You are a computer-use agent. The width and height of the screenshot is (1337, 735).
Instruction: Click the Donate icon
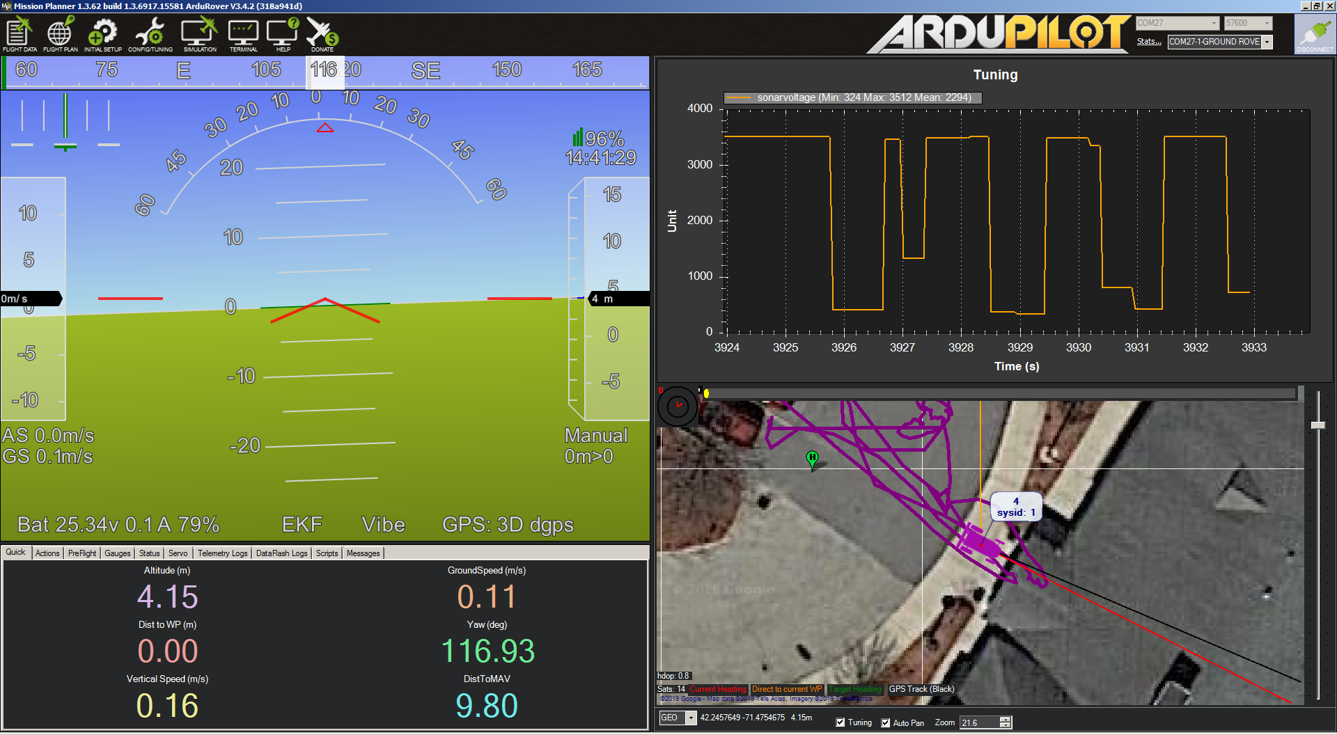[322, 35]
